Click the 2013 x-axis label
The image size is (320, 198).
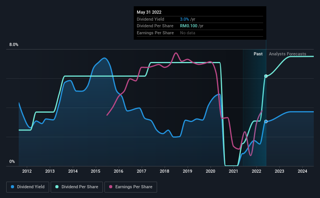point(50,171)
